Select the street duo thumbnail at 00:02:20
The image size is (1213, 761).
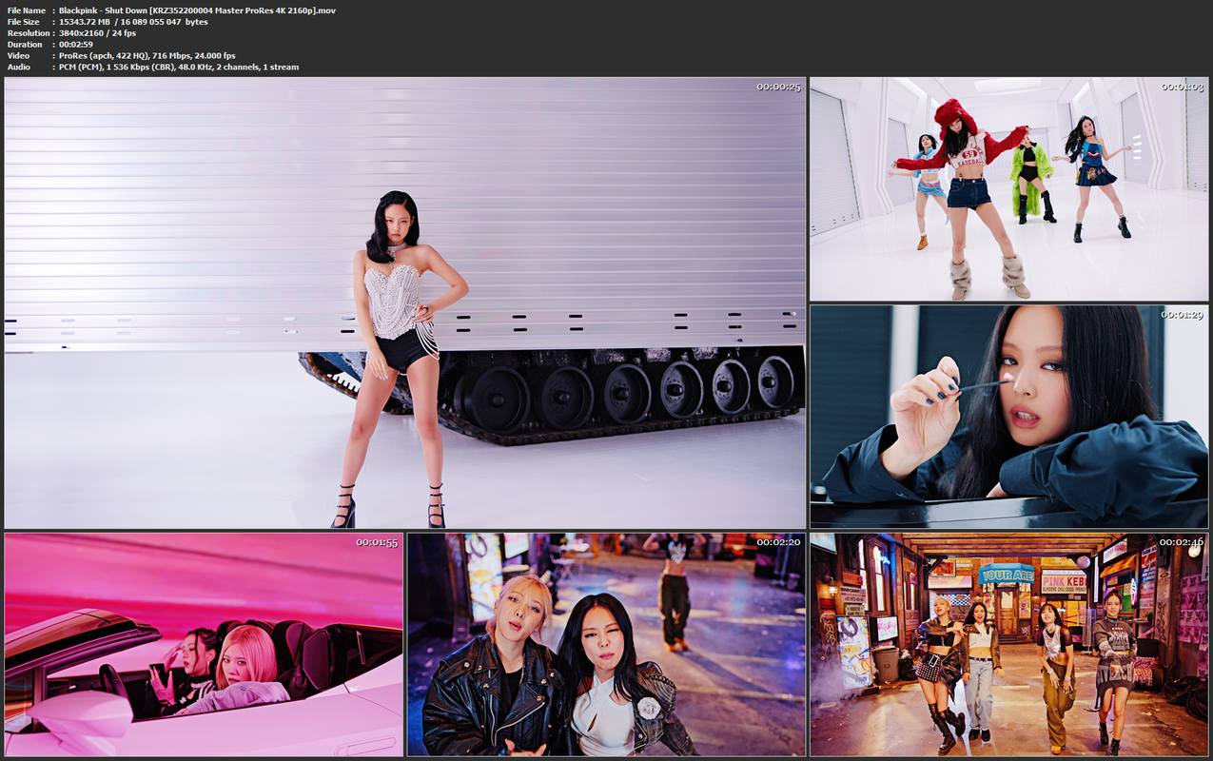pyautogui.click(x=606, y=644)
